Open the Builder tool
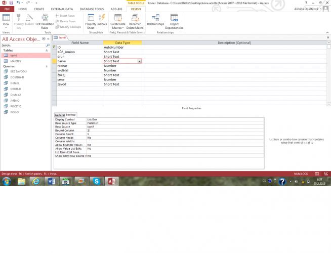The image size is (331, 253). (x=29, y=20)
